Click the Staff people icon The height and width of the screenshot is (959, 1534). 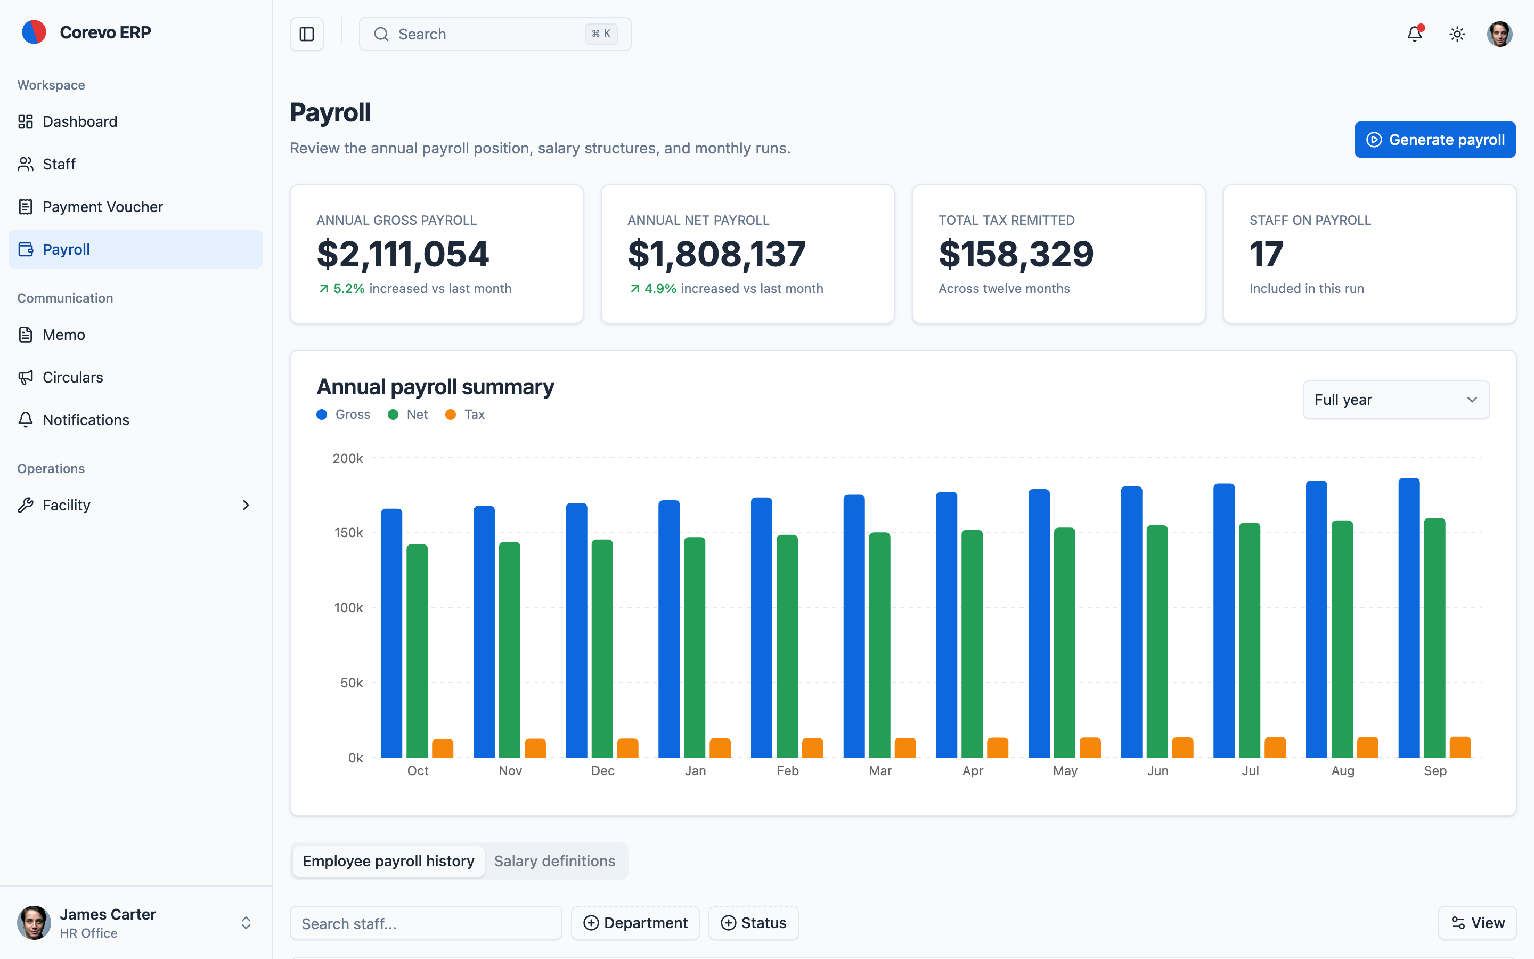click(x=26, y=164)
